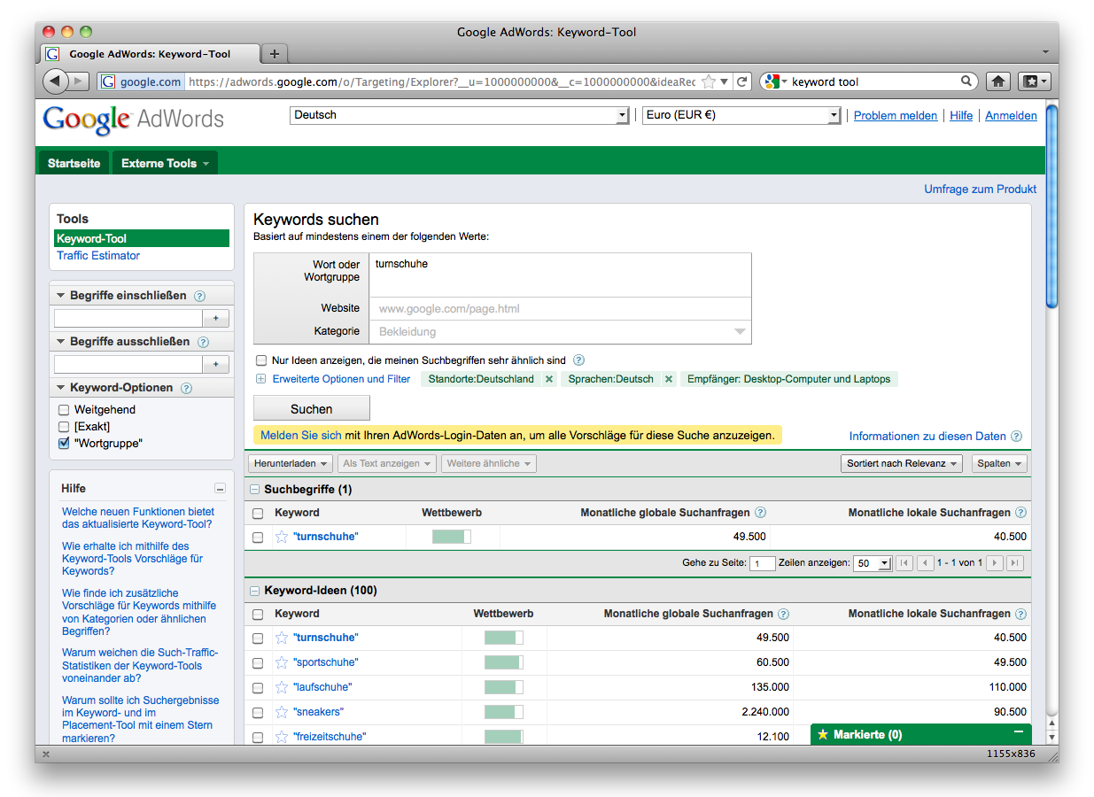Image resolution: width=1094 pixels, height=797 pixels.
Task: Enable the [Exakt] match option
Action: 64,427
